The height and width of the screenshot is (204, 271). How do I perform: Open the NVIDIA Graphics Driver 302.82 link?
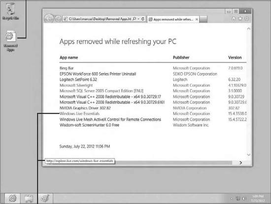tap(85, 108)
